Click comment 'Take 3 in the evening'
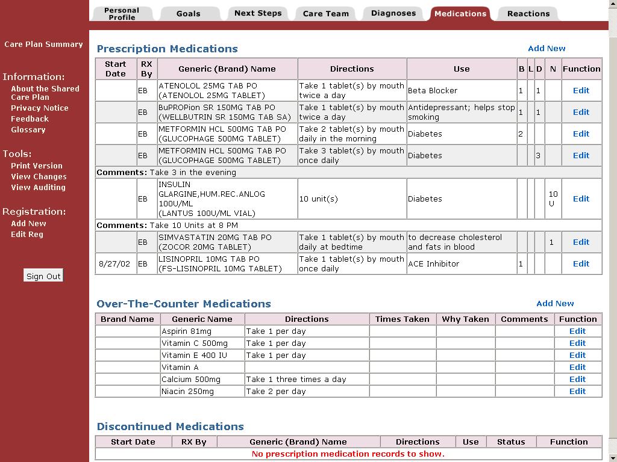Image resolution: width=617 pixels, height=462 pixels. point(193,173)
